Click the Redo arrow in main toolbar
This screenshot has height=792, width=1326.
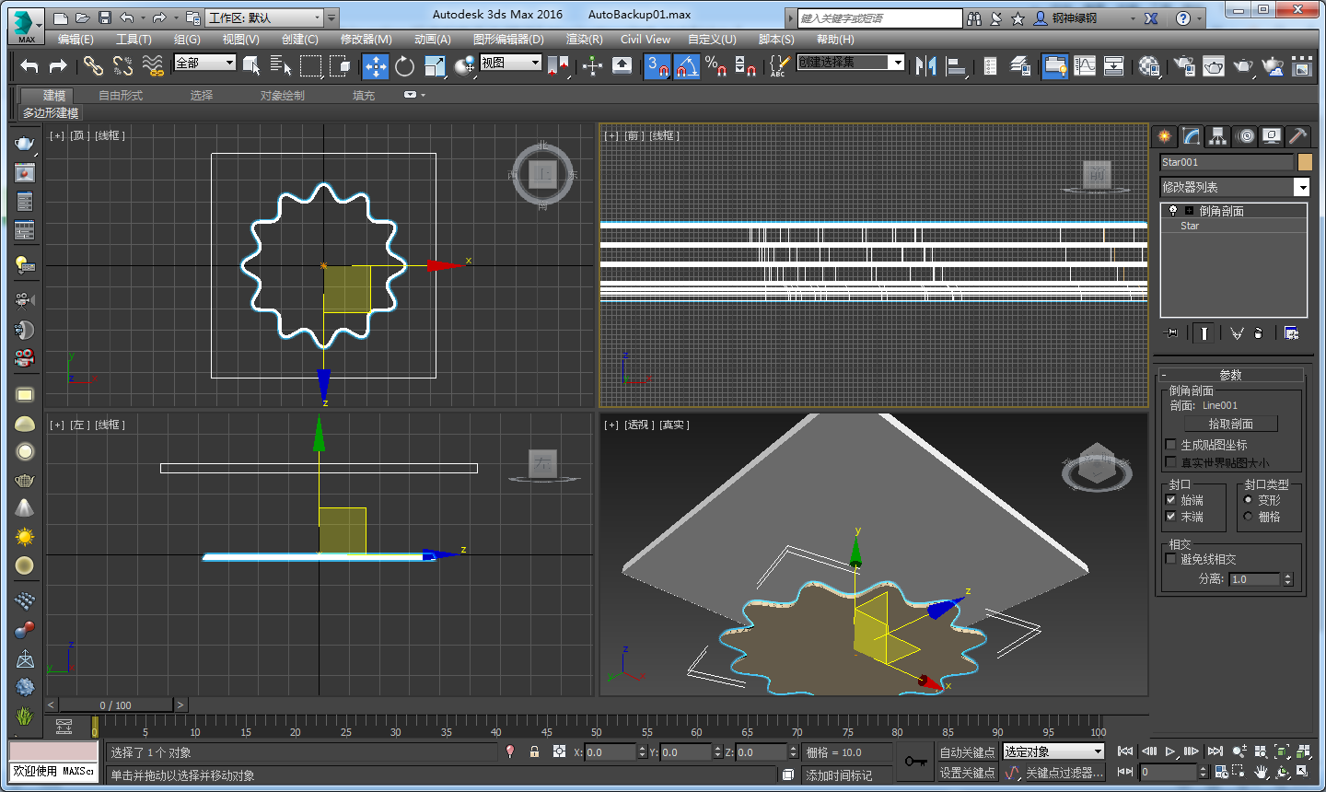click(x=58, y=65)
